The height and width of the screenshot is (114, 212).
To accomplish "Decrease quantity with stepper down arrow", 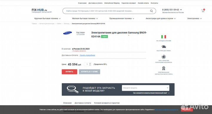I will point(90,65).
